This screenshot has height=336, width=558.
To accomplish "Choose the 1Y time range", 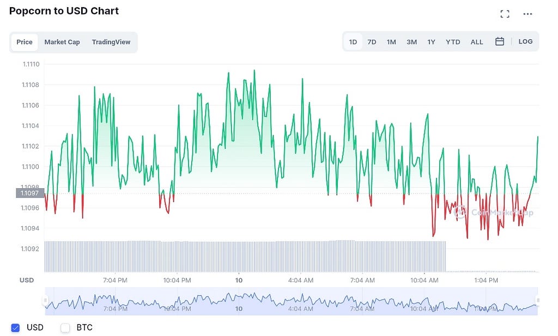I will (432, 42).
